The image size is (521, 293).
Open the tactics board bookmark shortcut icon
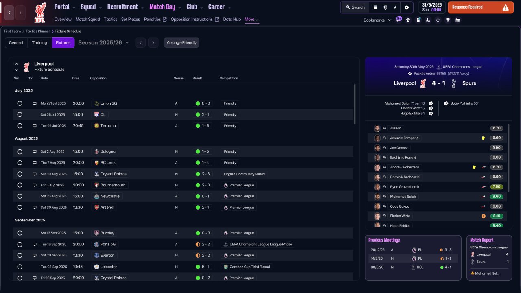pyautogui.click(x=418, y=20)
